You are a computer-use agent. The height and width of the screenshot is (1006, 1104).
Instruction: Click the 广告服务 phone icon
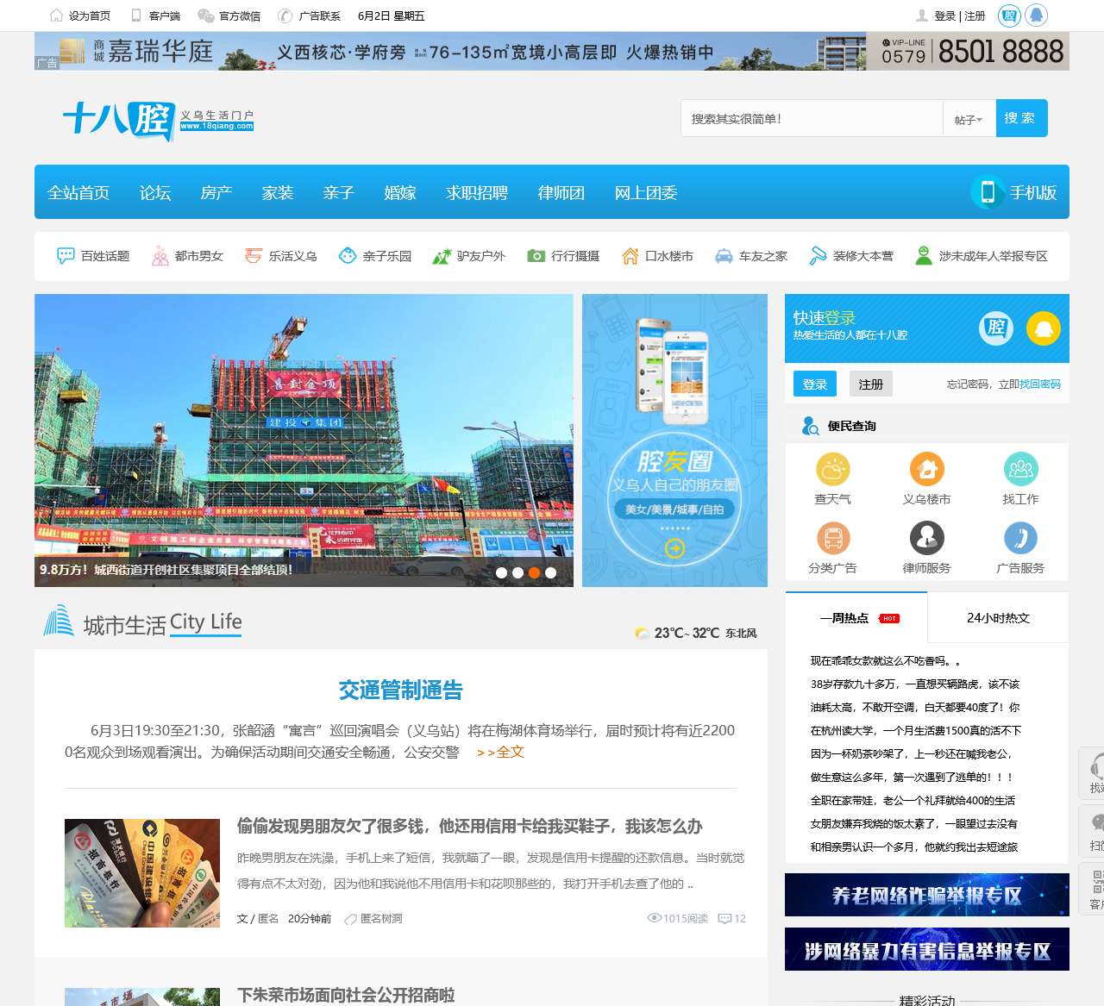click(x=1021, y=538)
